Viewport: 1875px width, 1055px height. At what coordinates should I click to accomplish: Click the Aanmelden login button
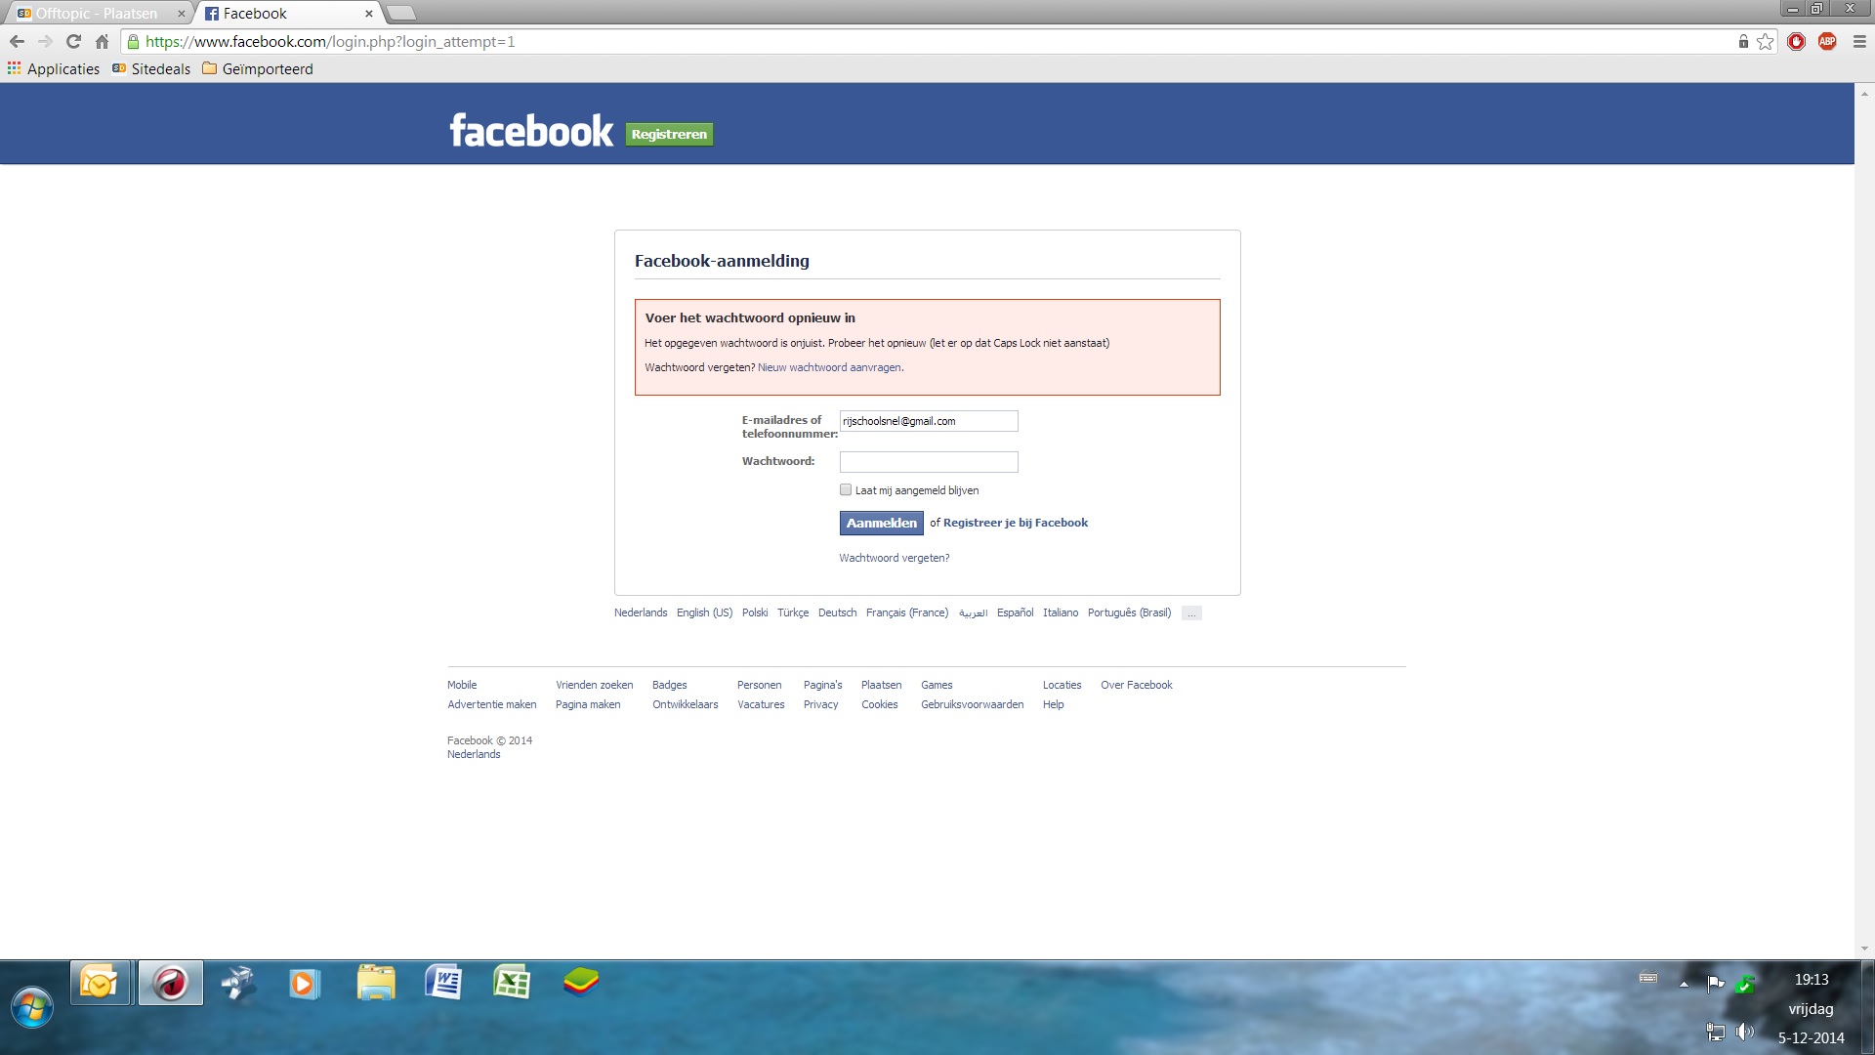coord(881,523)
